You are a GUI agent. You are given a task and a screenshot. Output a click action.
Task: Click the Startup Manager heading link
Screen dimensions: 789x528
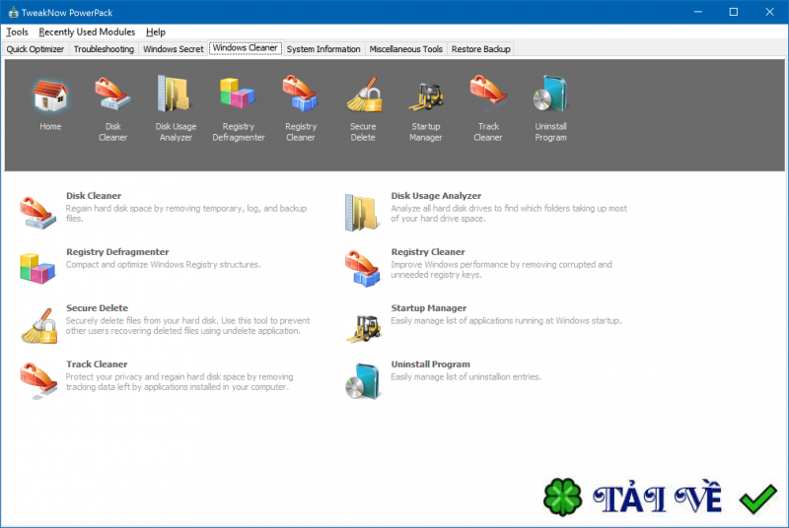[429, 308]
